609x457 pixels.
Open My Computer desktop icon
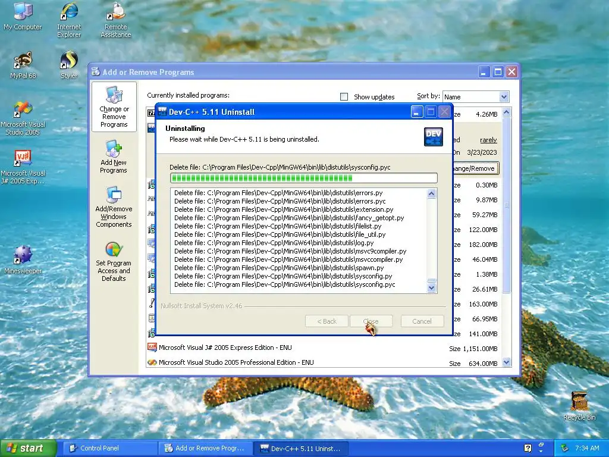(23, 16)
